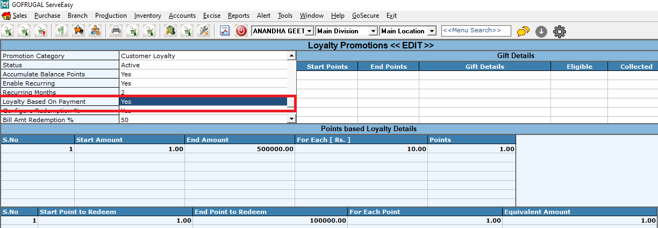Open the GoSecure menu

point(366,16)
